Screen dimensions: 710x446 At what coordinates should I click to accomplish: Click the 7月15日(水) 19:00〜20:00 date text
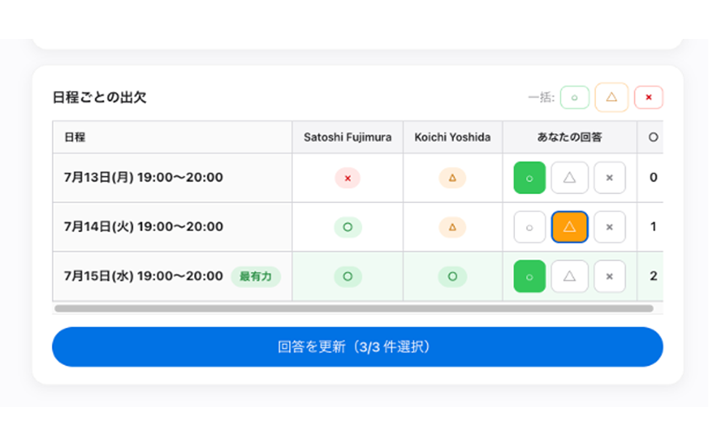[143, 276]
